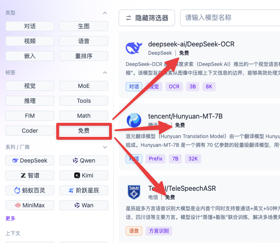
Task: Enable the FIM tag filter
Action: 30,116
